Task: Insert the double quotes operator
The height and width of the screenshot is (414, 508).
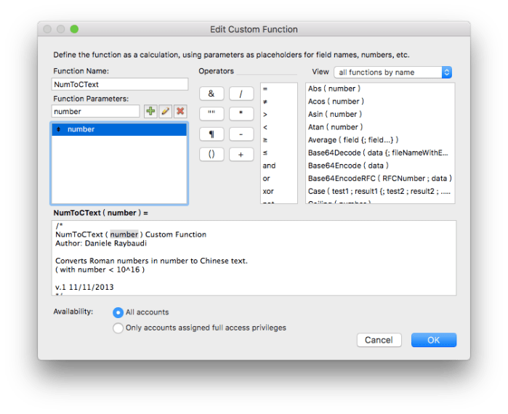Action: click(x=211, y=114)
